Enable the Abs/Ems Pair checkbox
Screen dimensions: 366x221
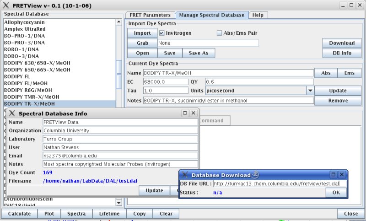coord(219,33)
